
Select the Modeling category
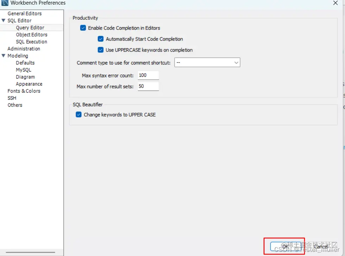(x=18, y=56)
